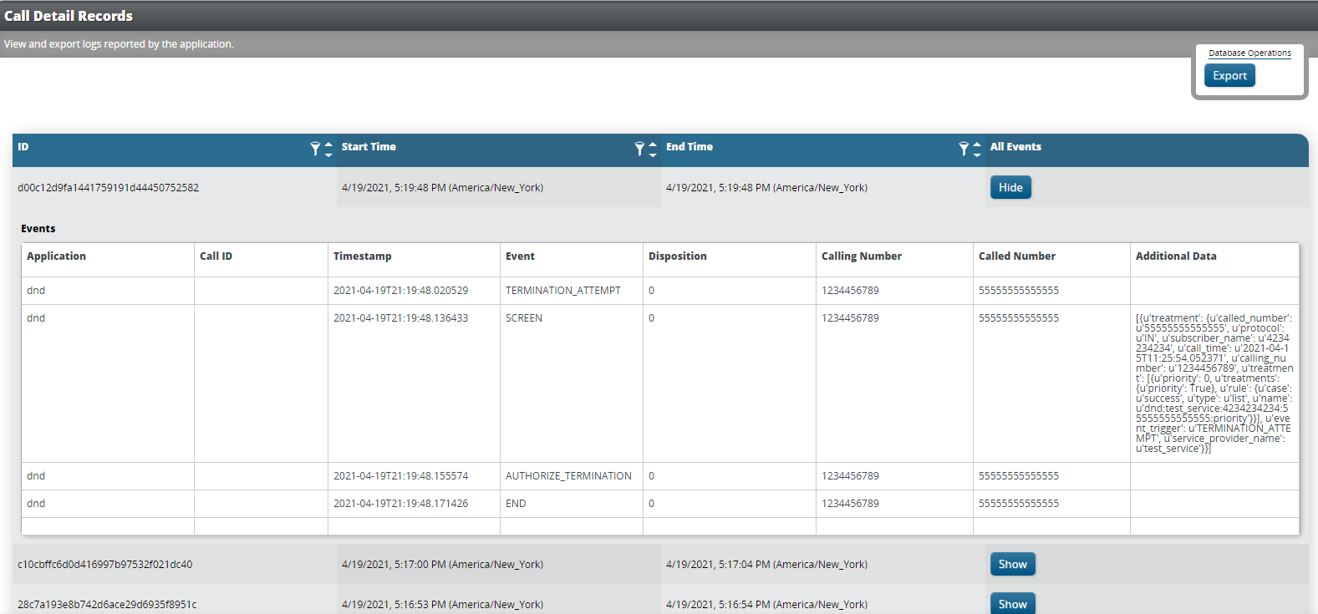Click the Event column header
Image resolution: width=1318 pixels, height=614 pixels.
click(x=520, y=256)
